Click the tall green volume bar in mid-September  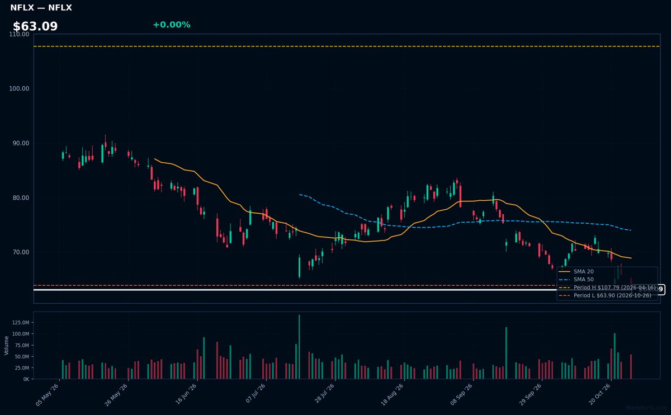506,353
